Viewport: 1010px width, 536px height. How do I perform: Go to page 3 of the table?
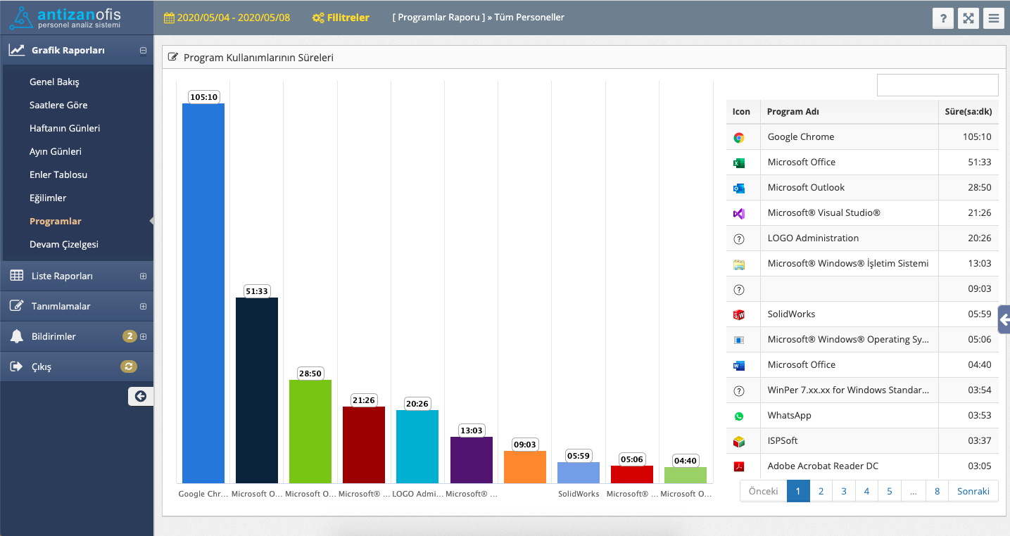[844, 491]
